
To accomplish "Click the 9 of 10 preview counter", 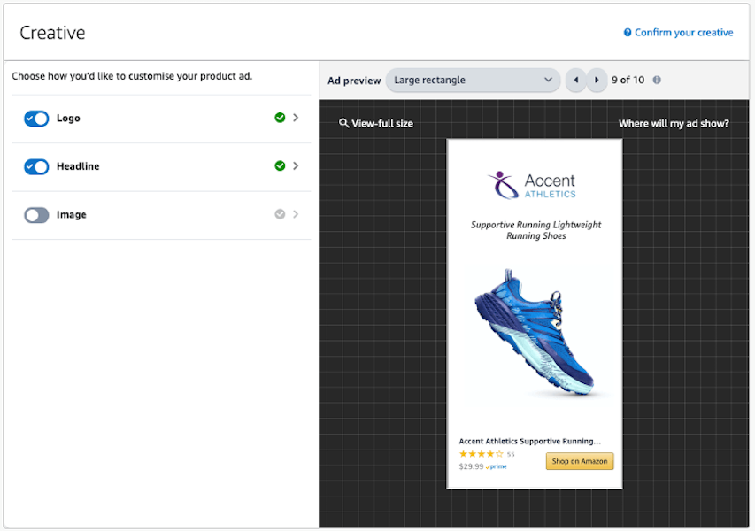I will pos(628,80).
